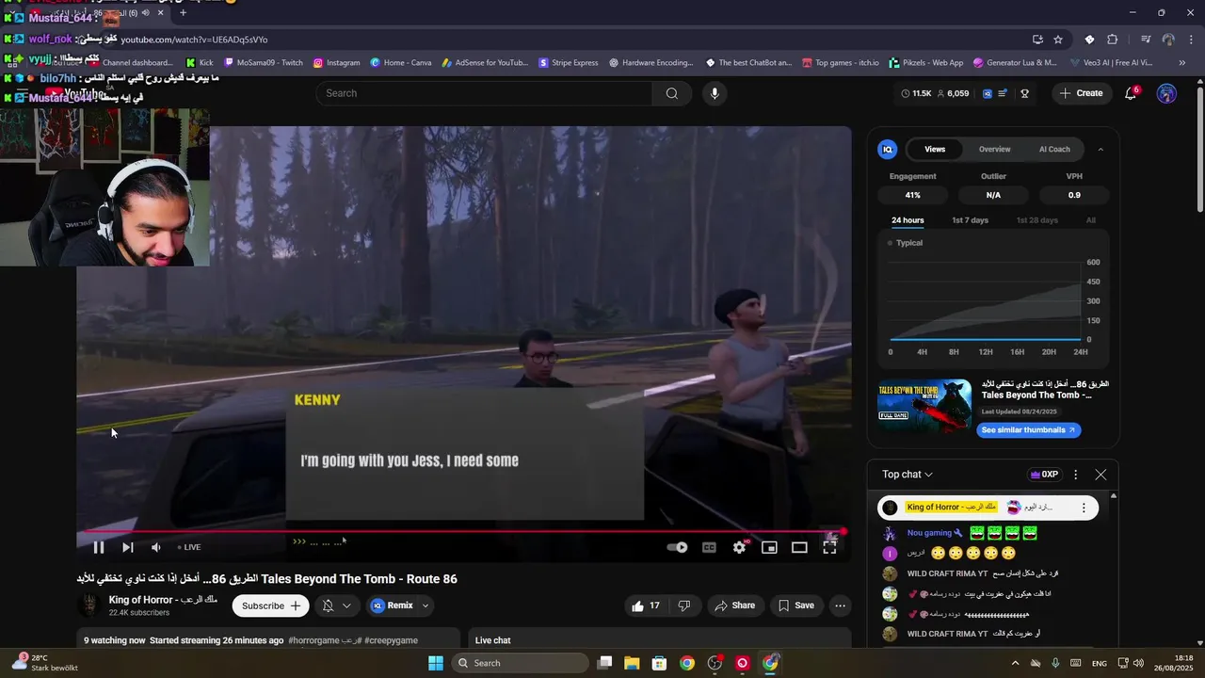Dislike the video

(x=684, y=605)
